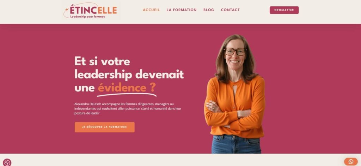Click the woman's glasses in the portrait
The image size is (361, 166).
235,52
